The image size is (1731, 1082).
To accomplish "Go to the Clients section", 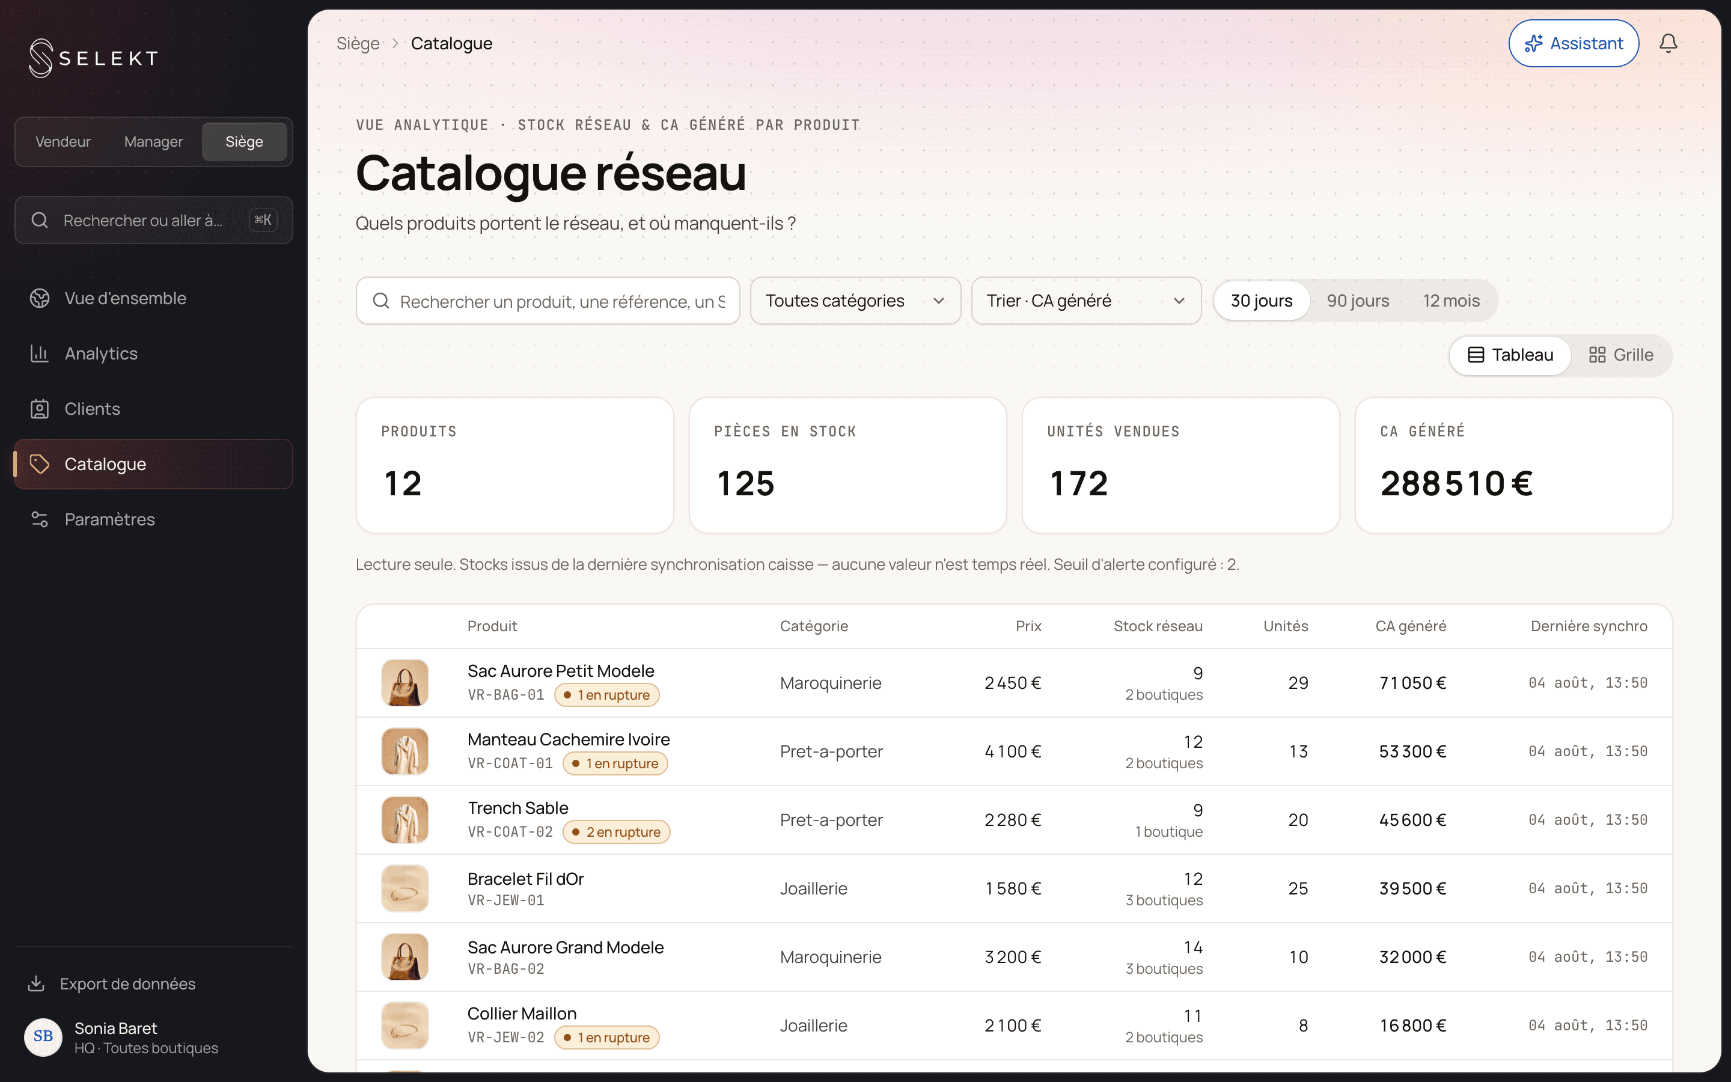I will coord(153,409).
